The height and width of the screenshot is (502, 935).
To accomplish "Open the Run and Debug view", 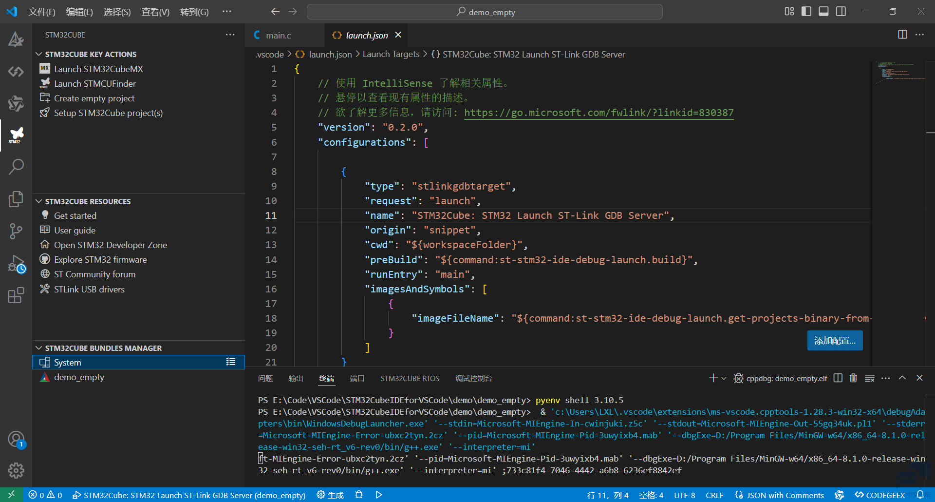I will (x=16, y=264).
